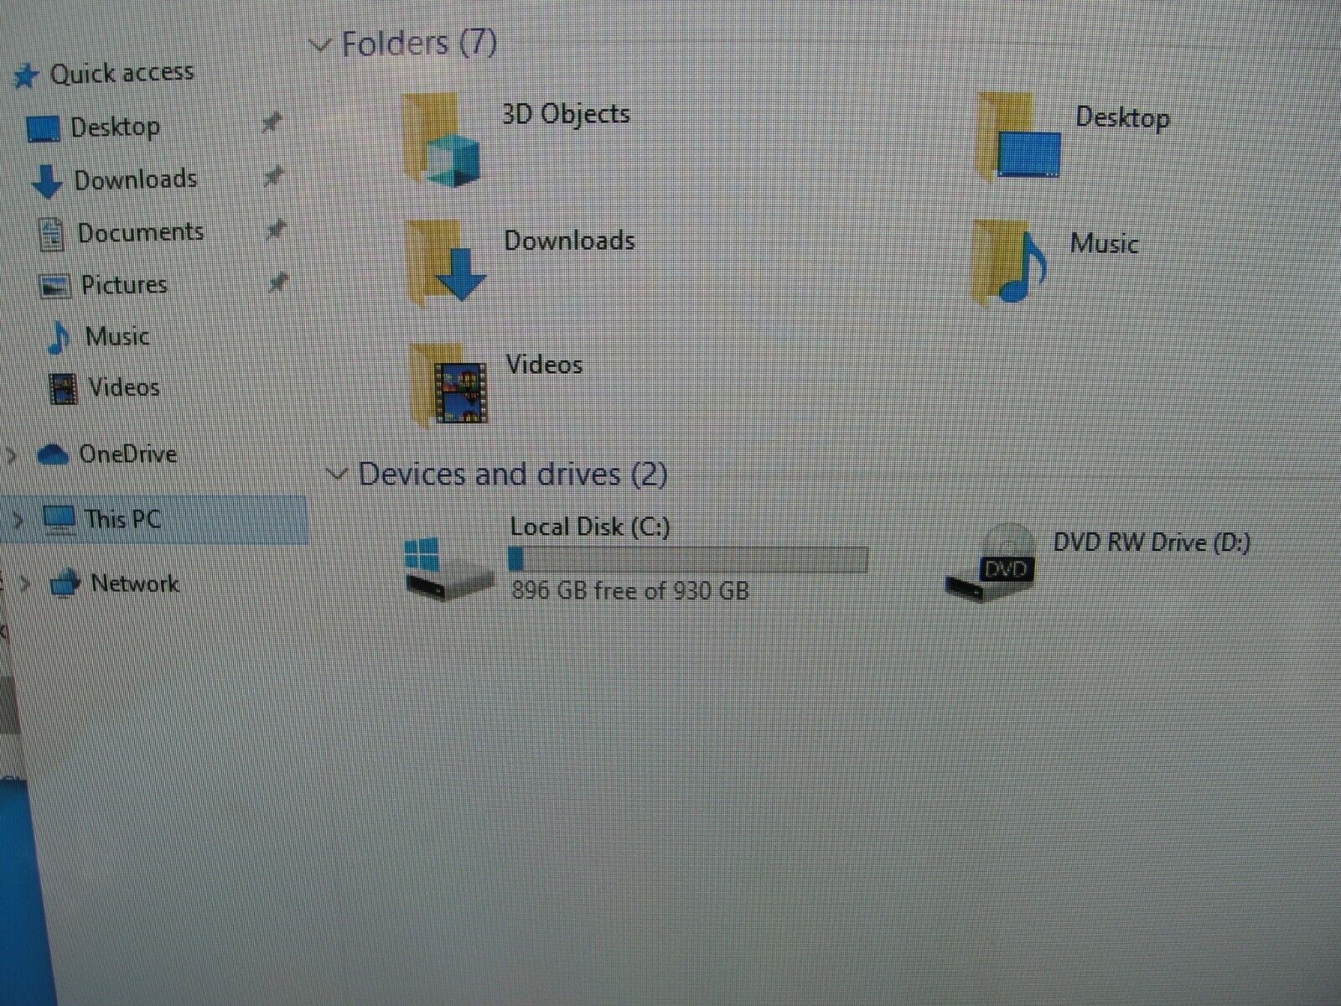Screen dimensions: 1341x1006
Task: Click the OneDrive cloud icon
Action: pos(53,454)
